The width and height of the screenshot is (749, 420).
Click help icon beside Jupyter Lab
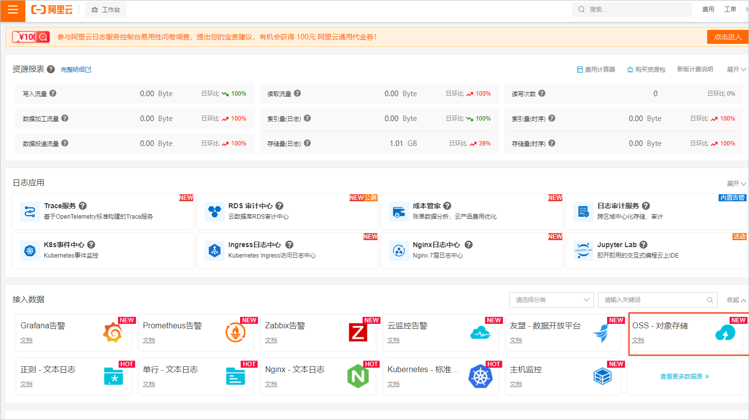[643, 245]
